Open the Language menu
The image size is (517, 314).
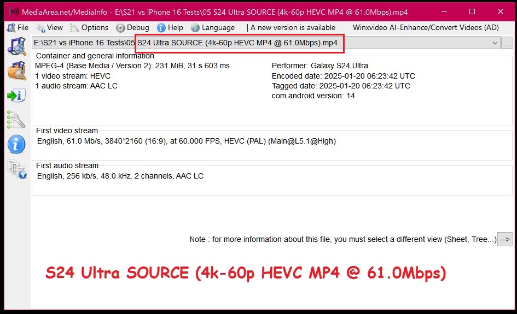213,28
